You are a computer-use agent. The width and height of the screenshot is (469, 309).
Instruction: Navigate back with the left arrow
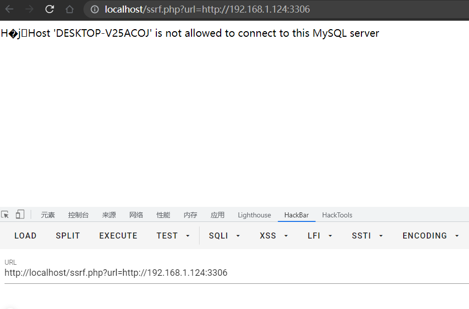pyautogui.click(x=9, y=9)
